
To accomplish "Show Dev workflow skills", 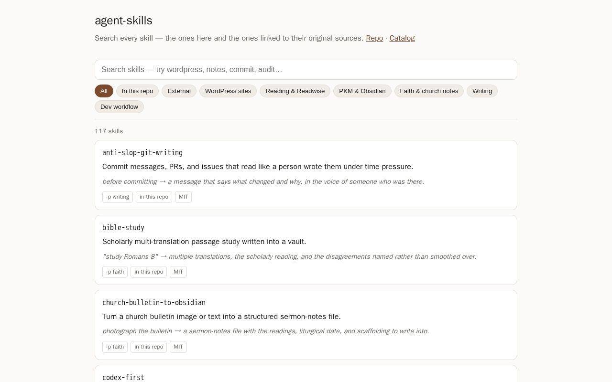I will (x=119, y=106).
